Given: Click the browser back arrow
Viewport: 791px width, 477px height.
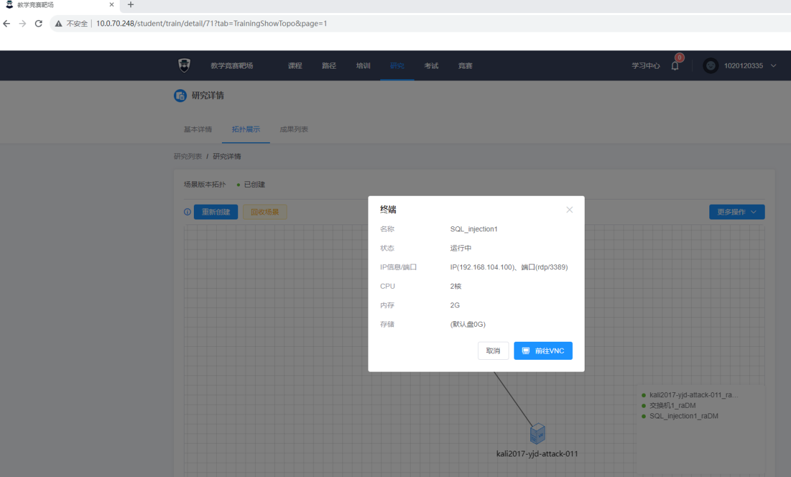Looking at the screenshot, I should (7, 24).
